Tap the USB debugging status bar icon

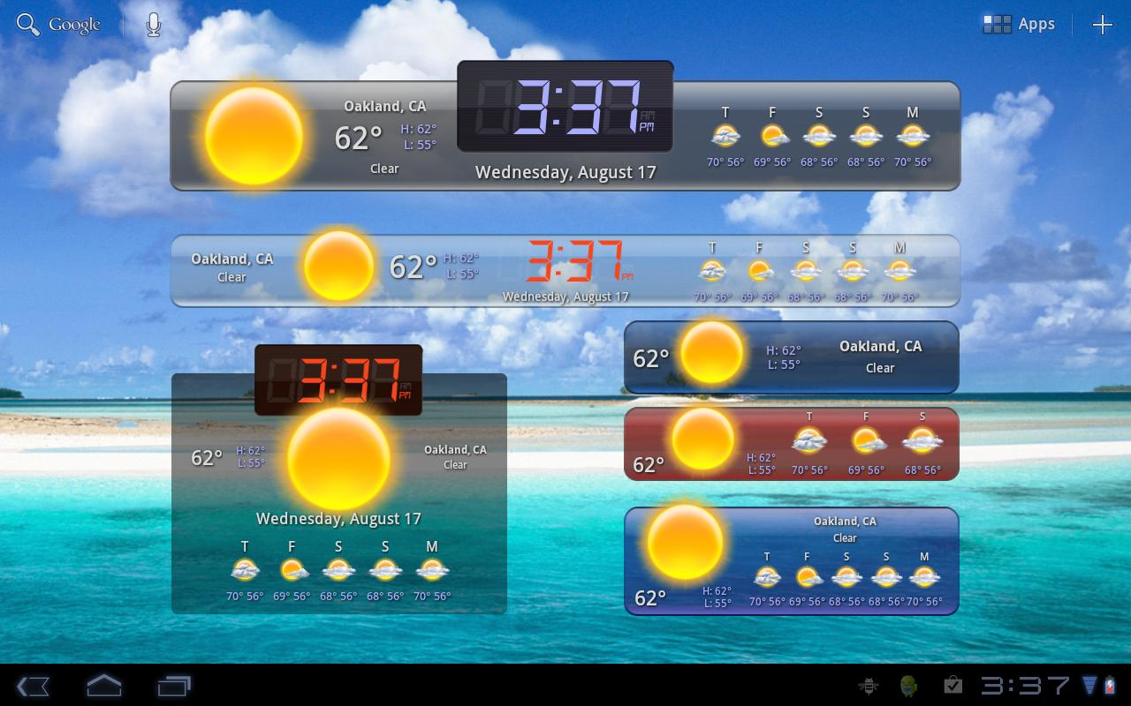(870, 685)
